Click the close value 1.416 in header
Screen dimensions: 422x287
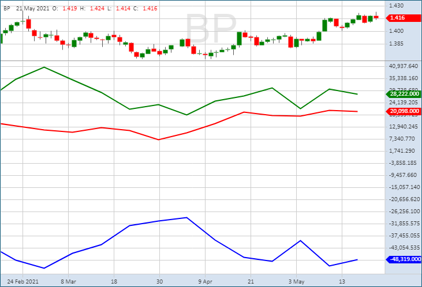click(x=150, y=8)
